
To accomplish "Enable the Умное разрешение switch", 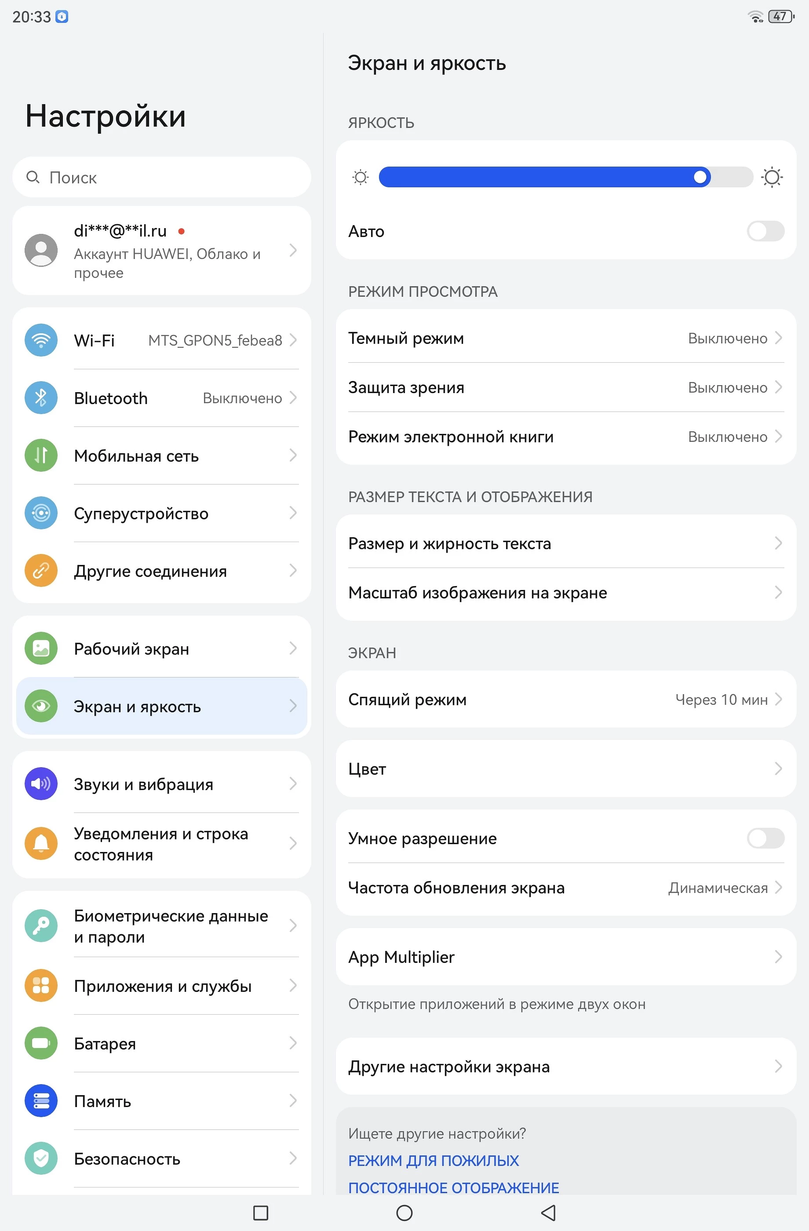I will pyautogui.click(x=765, y=838).
